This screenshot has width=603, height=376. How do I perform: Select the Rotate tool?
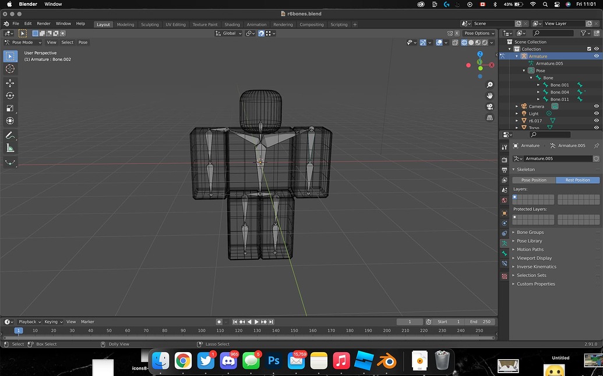[10, 95]
